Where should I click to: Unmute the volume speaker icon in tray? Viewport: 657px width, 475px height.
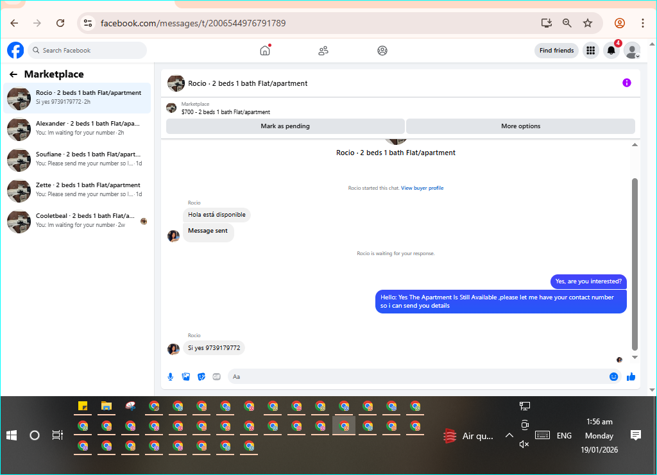tap(524, 444)
